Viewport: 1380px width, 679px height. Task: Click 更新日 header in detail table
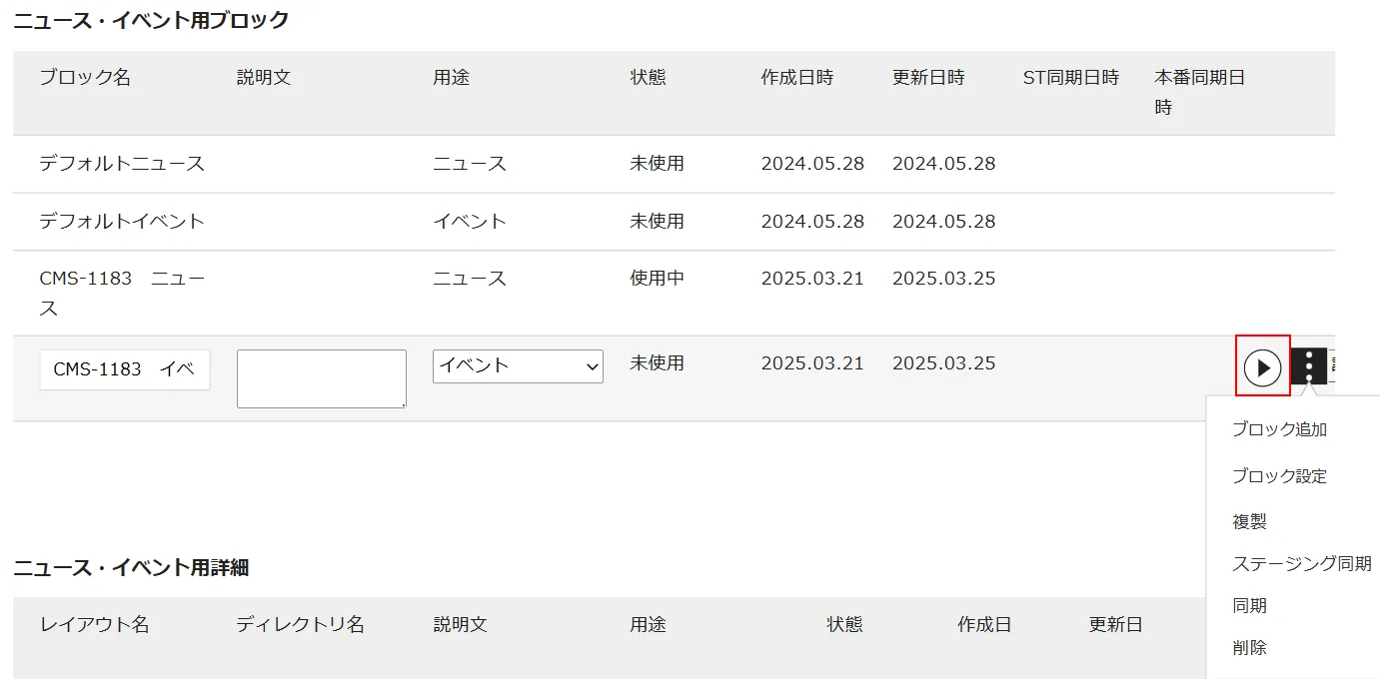tap(1116, 625)
